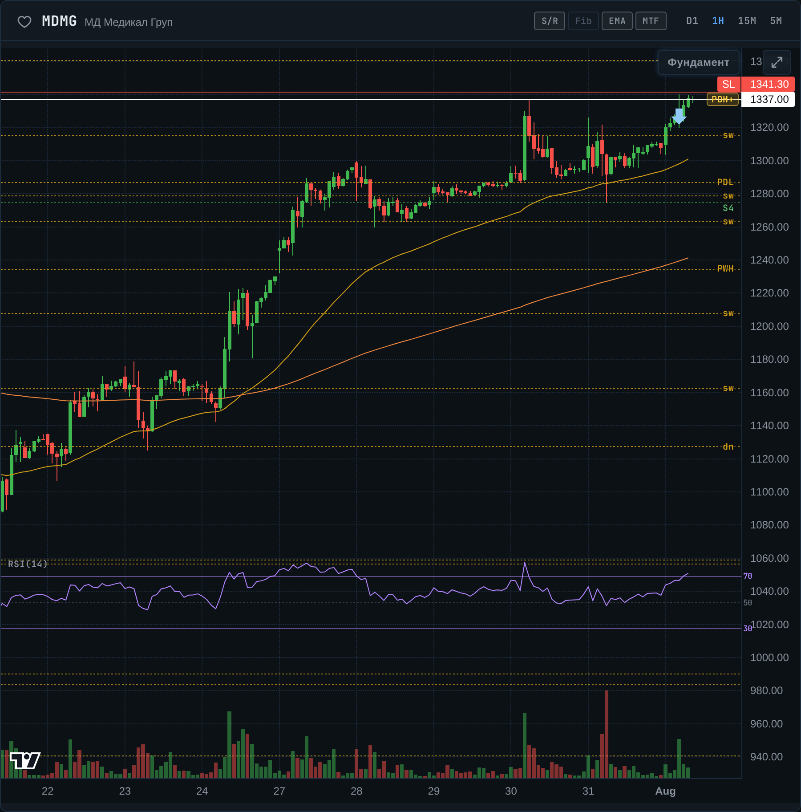Select the 1H timeframe
This screenshot has height=812, width=801.
718,21
